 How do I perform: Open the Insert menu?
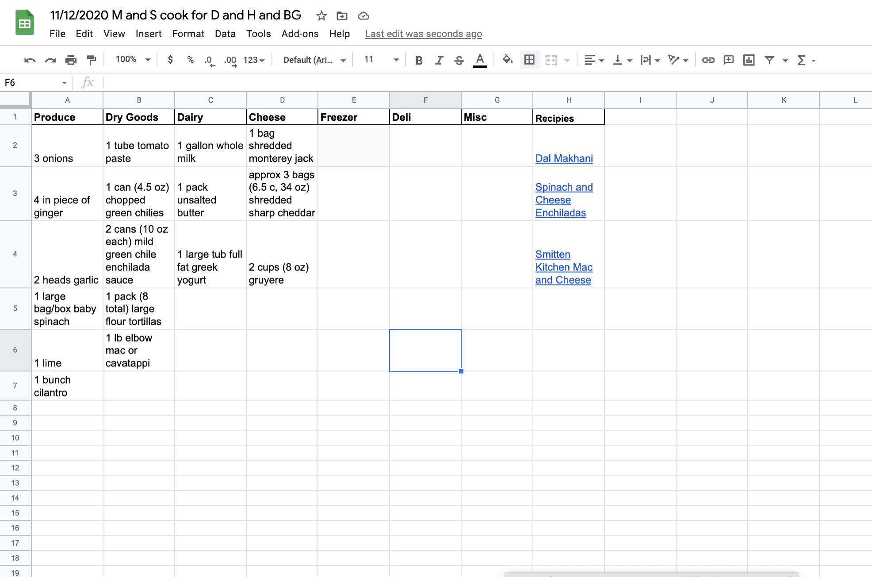149,34
